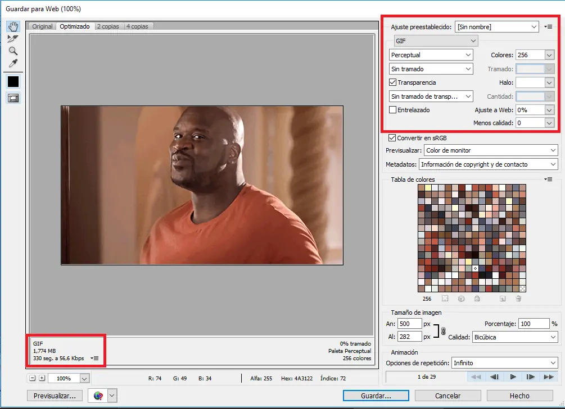Click the Guardar button
Screen dimensions: 565x409
pos(376,395)
